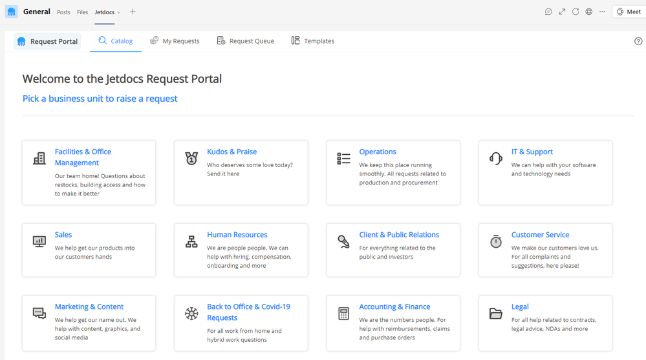
Task: Open the Human Resources link
Action: tap(237, 235)
